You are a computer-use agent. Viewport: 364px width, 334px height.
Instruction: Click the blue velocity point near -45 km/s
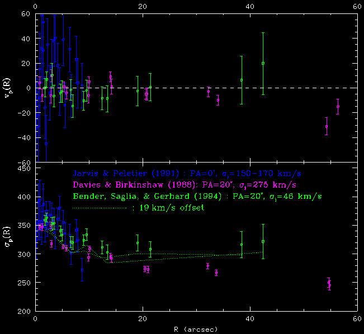[x=46, y=144]
